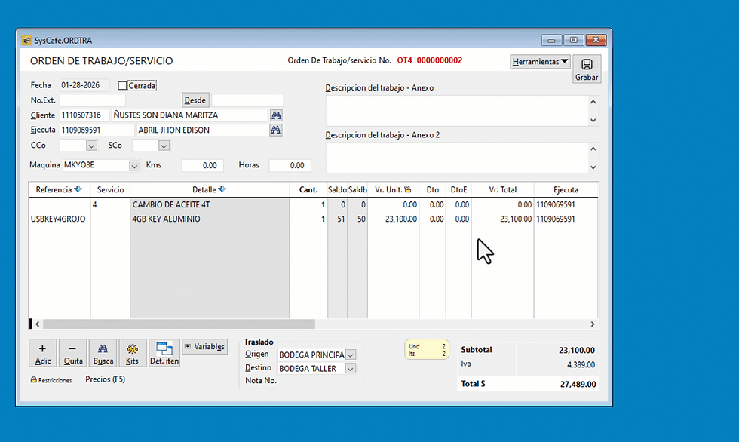Viewport: 739px width, 442px height.
Task: Click the Grabar save icon button
Action: pyautogui.click(x=587, y=69)
